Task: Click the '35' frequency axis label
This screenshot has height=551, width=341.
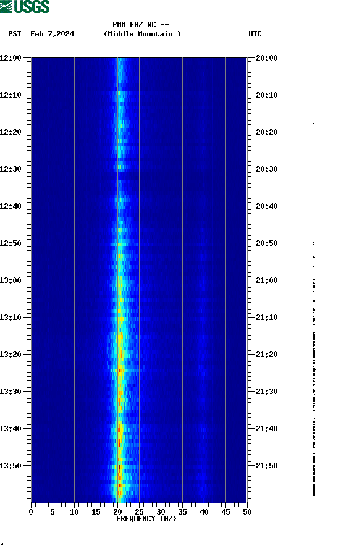Action: point(182,512)
